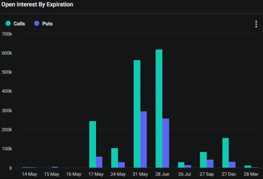This screenshot has height=179, width=263.
Task: Click the 28 Mar Calls bar
Action: pos(248,167)
